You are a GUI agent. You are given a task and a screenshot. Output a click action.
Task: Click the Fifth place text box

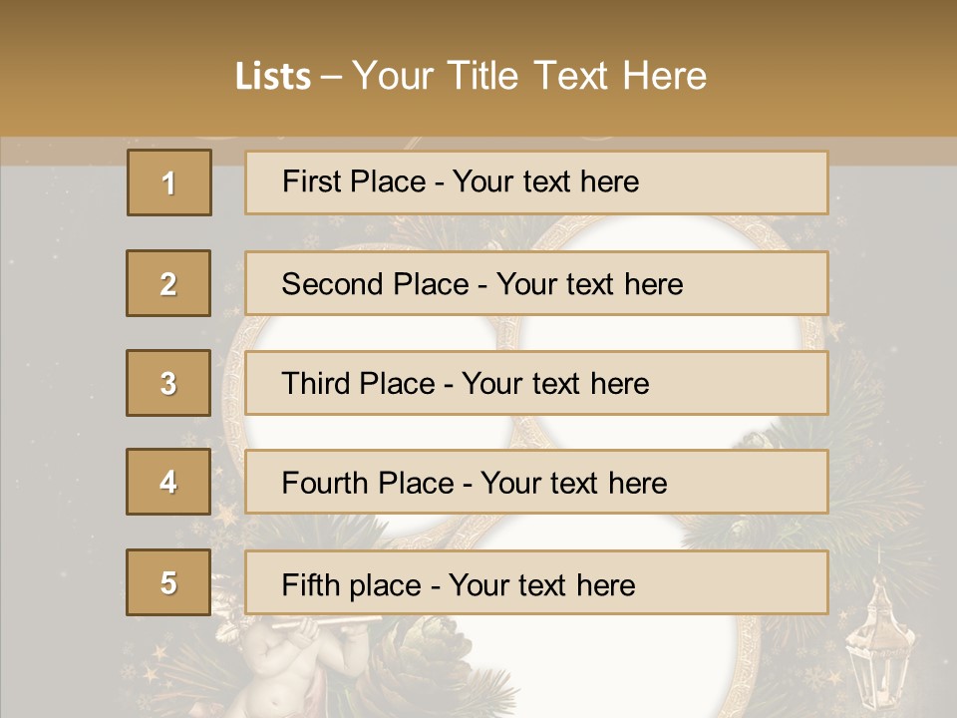coord(536,582)
